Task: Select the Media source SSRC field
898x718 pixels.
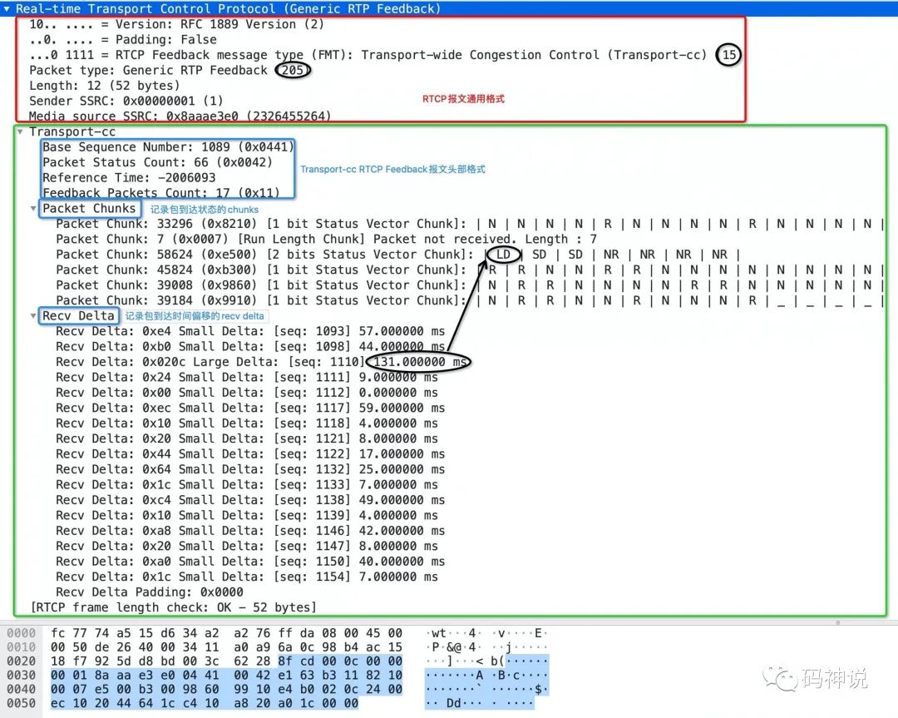Action: 180,116
